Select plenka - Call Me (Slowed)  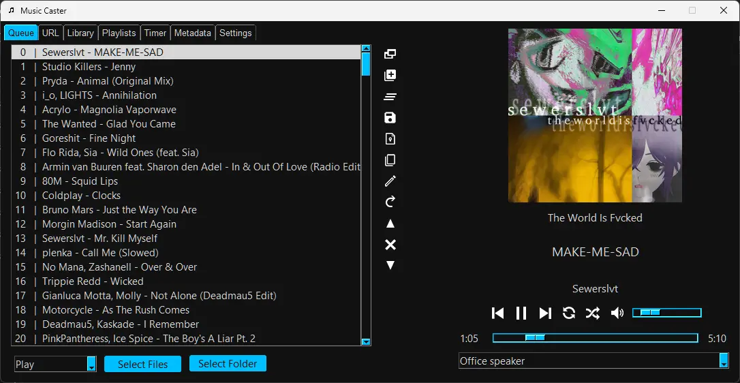tap(186, 253)
